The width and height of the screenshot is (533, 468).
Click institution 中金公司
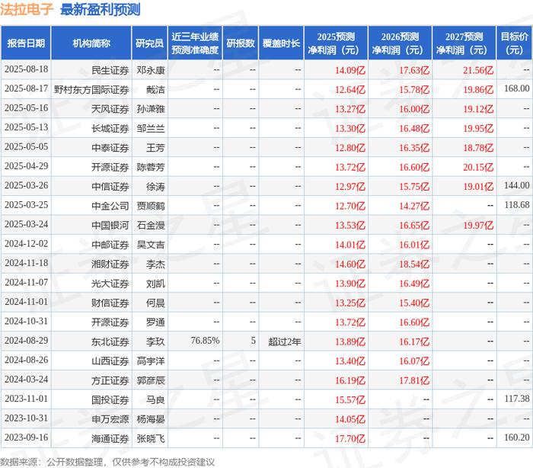tap(110, 207)
